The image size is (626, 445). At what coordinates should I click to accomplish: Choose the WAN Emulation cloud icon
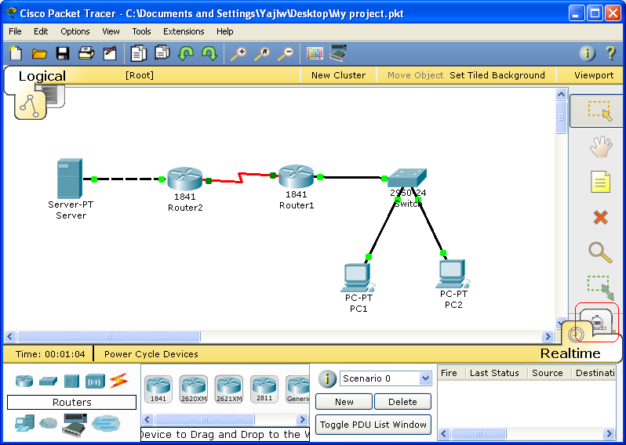point(49,423)
